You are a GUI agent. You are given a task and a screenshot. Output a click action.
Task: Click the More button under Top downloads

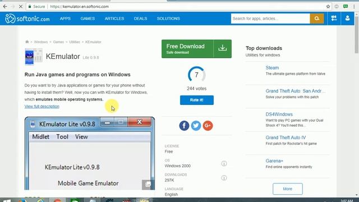pyautogui.click(x=288, y=189)
